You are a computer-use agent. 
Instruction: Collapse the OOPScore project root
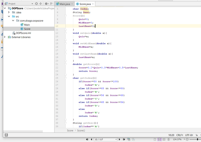click(5, 8)
